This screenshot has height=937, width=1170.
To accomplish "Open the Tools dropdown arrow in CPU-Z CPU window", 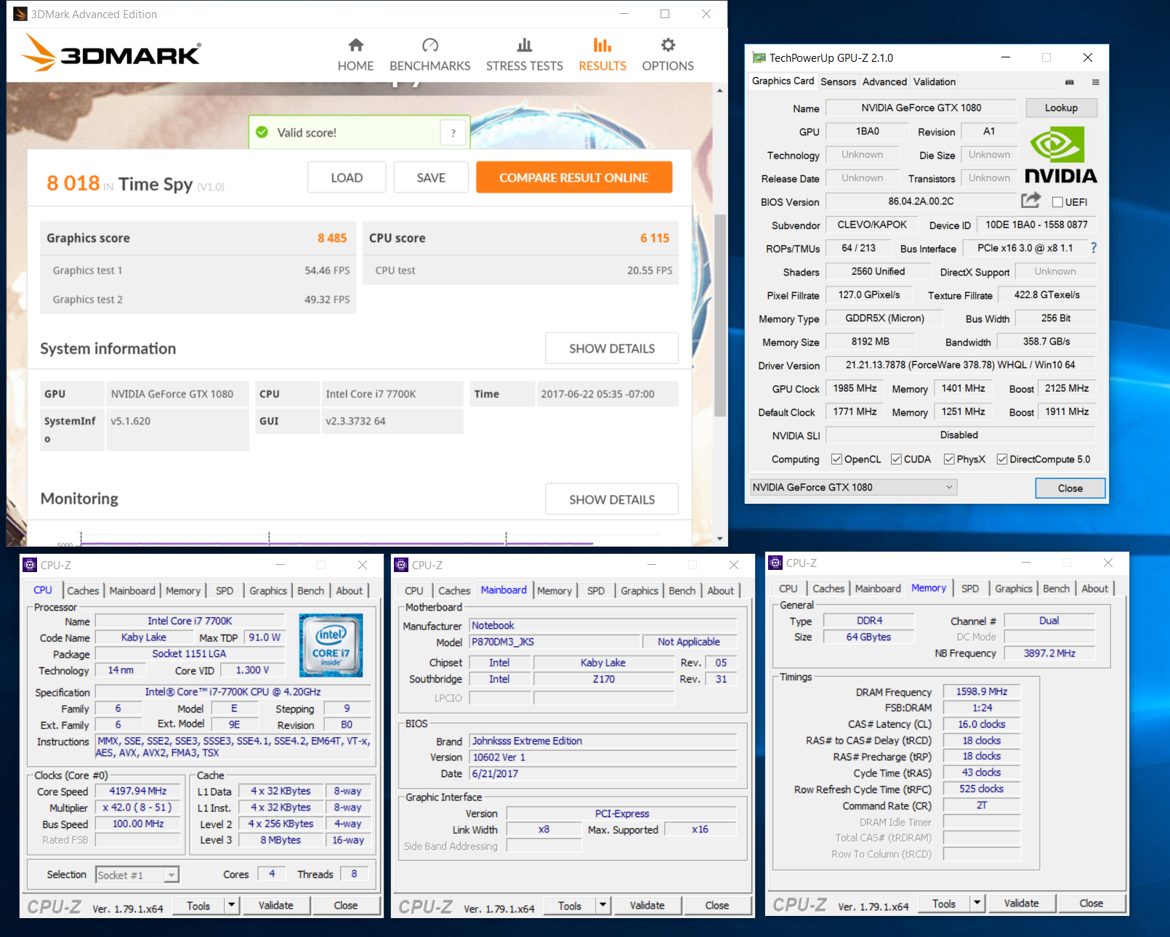I will [x=232, y=905].
